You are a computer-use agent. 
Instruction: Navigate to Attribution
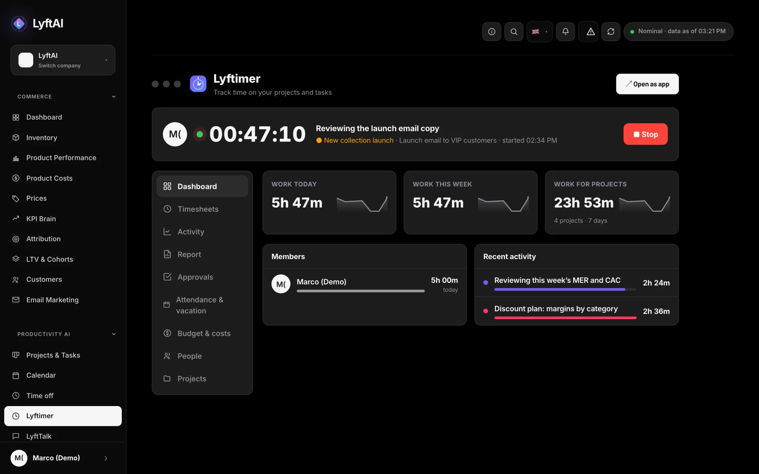(x=63, y=239)
